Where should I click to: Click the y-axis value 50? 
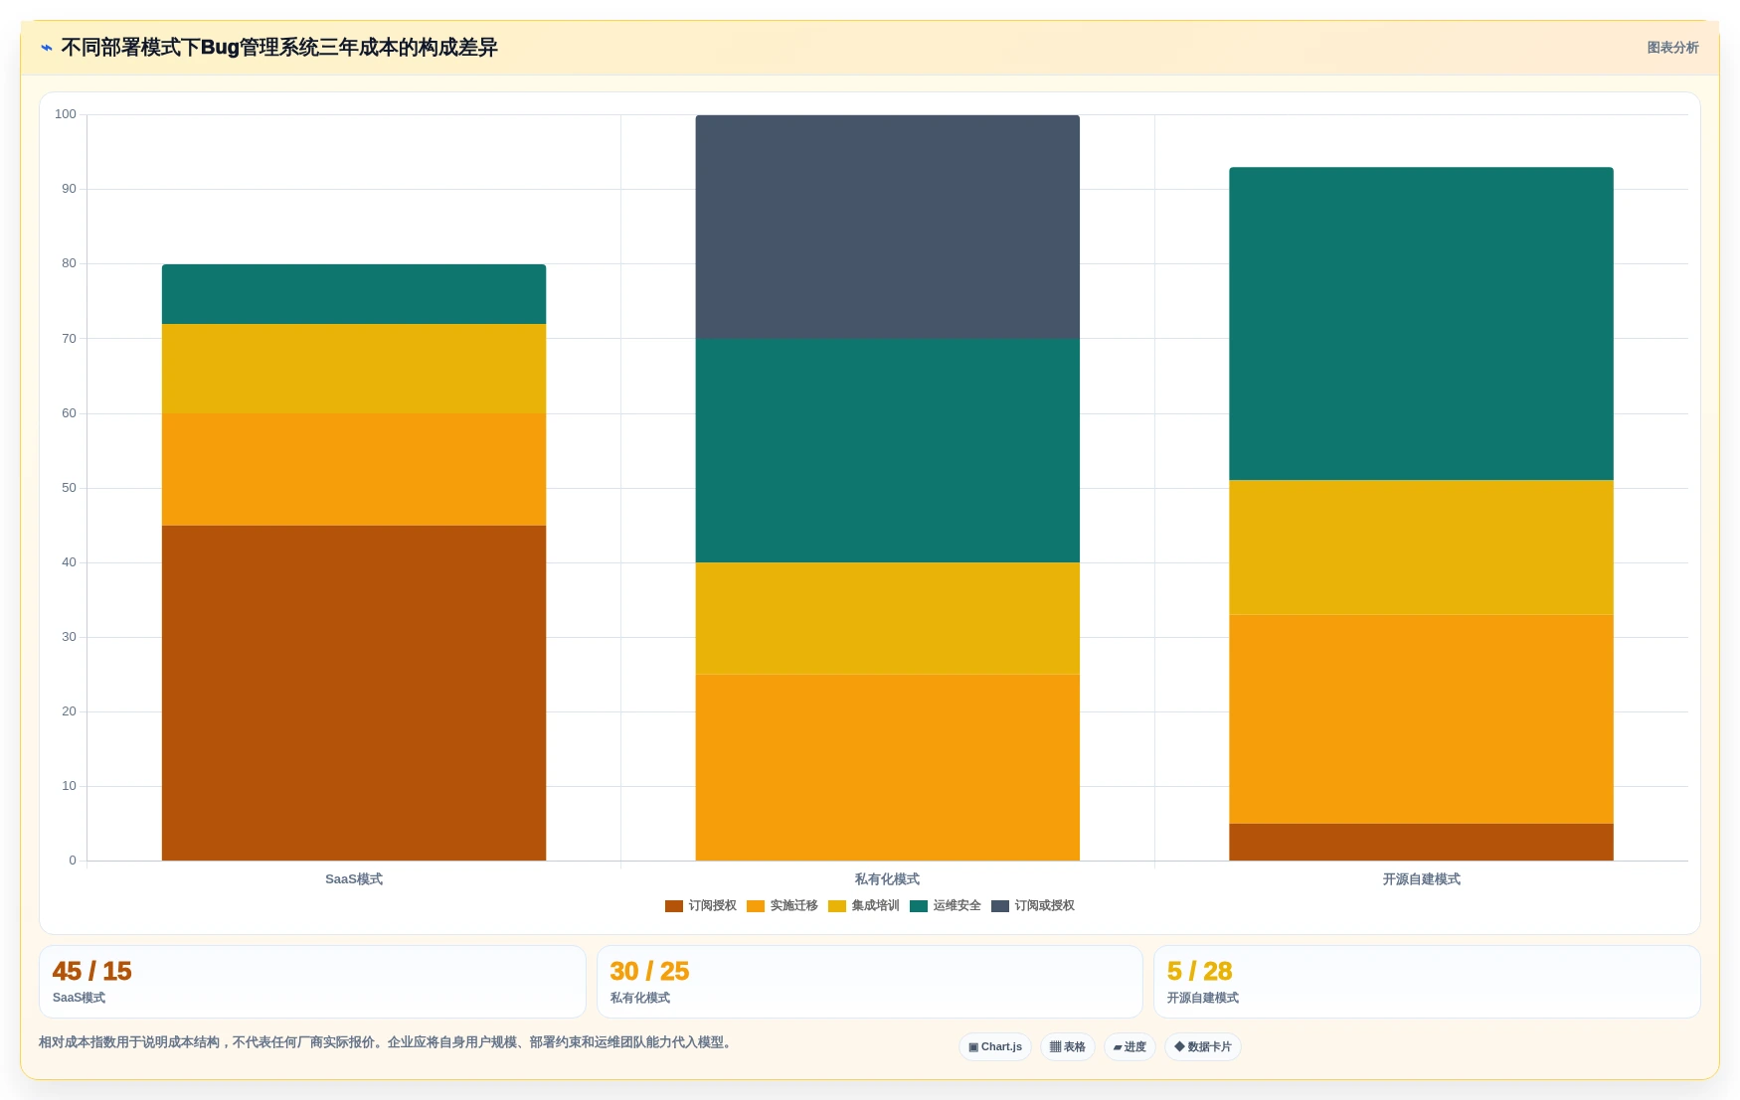[x=69, y=488]
